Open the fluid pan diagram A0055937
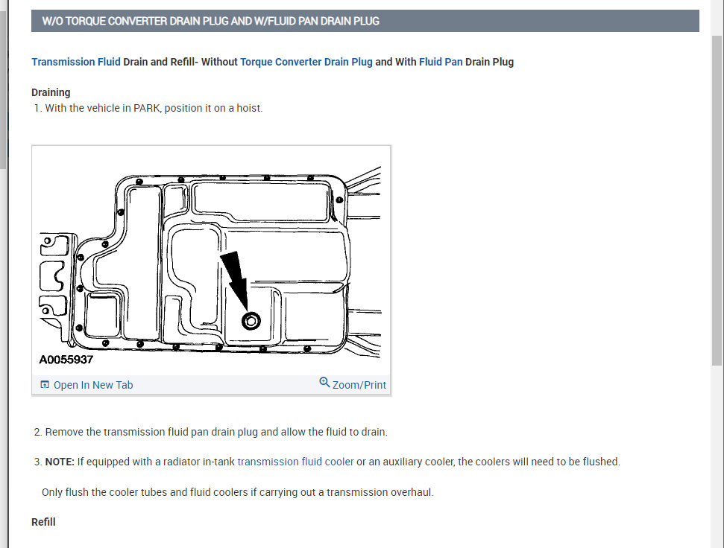 click(211, 261)
